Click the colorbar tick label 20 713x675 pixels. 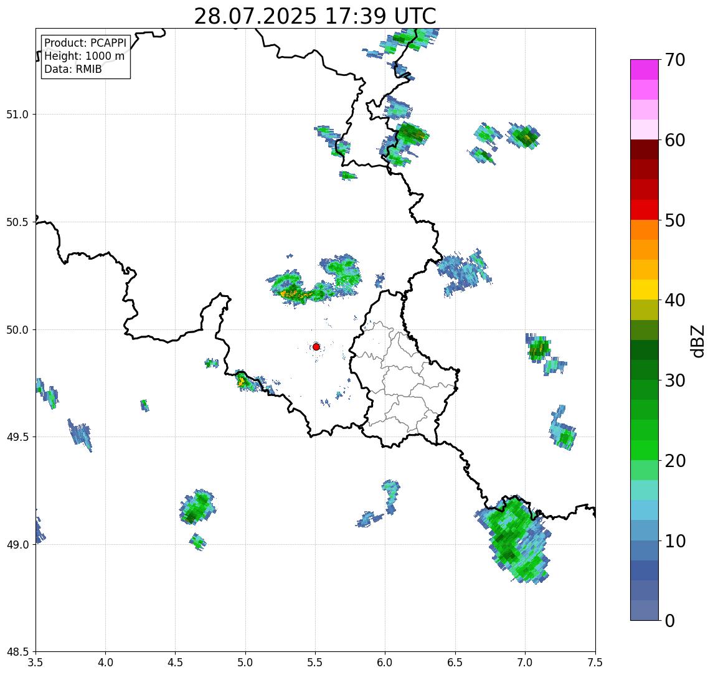pyautogui.click(x=675, y=461)
